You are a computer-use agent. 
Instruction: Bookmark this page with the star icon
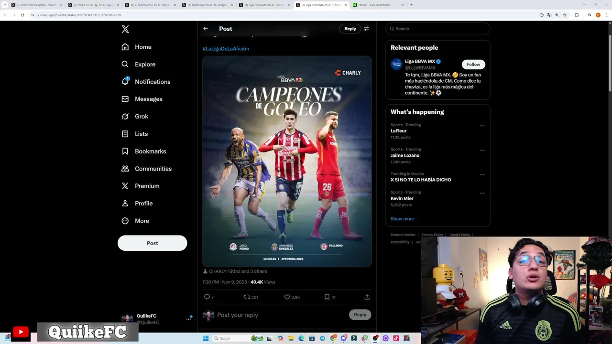[565, 15]
